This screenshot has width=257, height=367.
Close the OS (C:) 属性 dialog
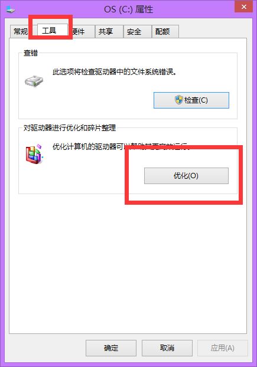243,6
